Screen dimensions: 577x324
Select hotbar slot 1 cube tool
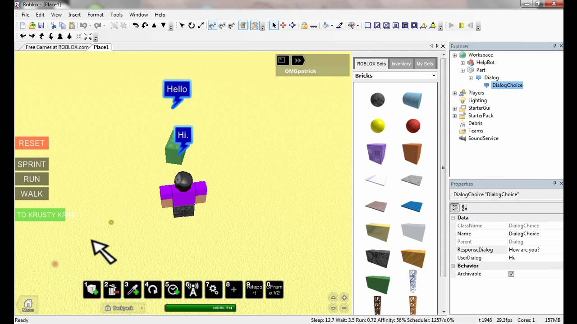92,289
